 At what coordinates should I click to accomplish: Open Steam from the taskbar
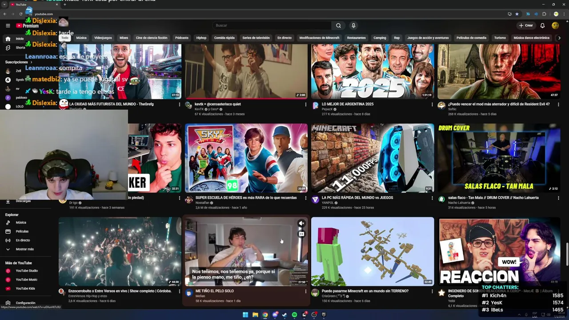coord(284,315)
